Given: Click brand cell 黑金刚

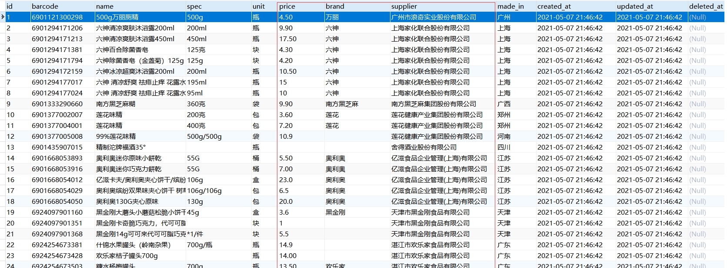Looking at the screenshot, I should [357, 212].
